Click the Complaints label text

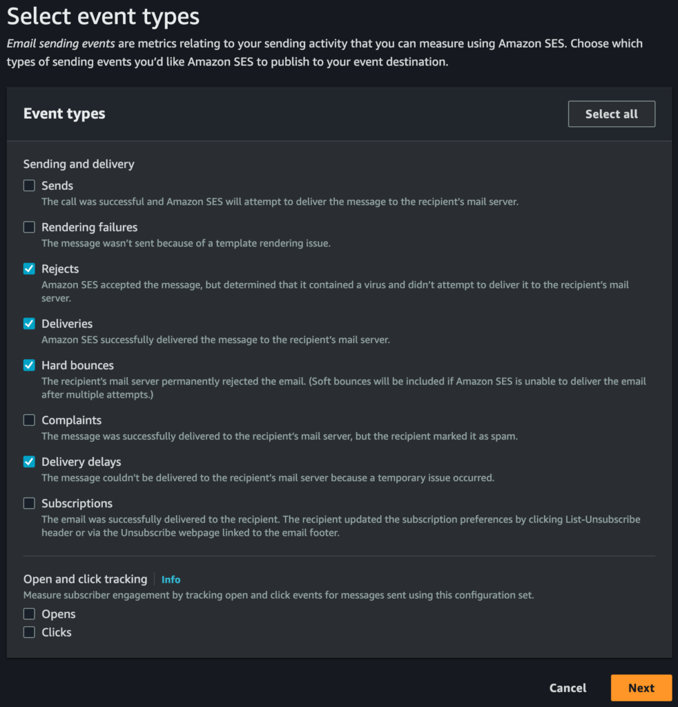click(x=71, y=420)
